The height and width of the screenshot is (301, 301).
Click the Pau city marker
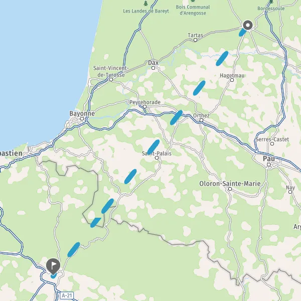click(269, 165)
